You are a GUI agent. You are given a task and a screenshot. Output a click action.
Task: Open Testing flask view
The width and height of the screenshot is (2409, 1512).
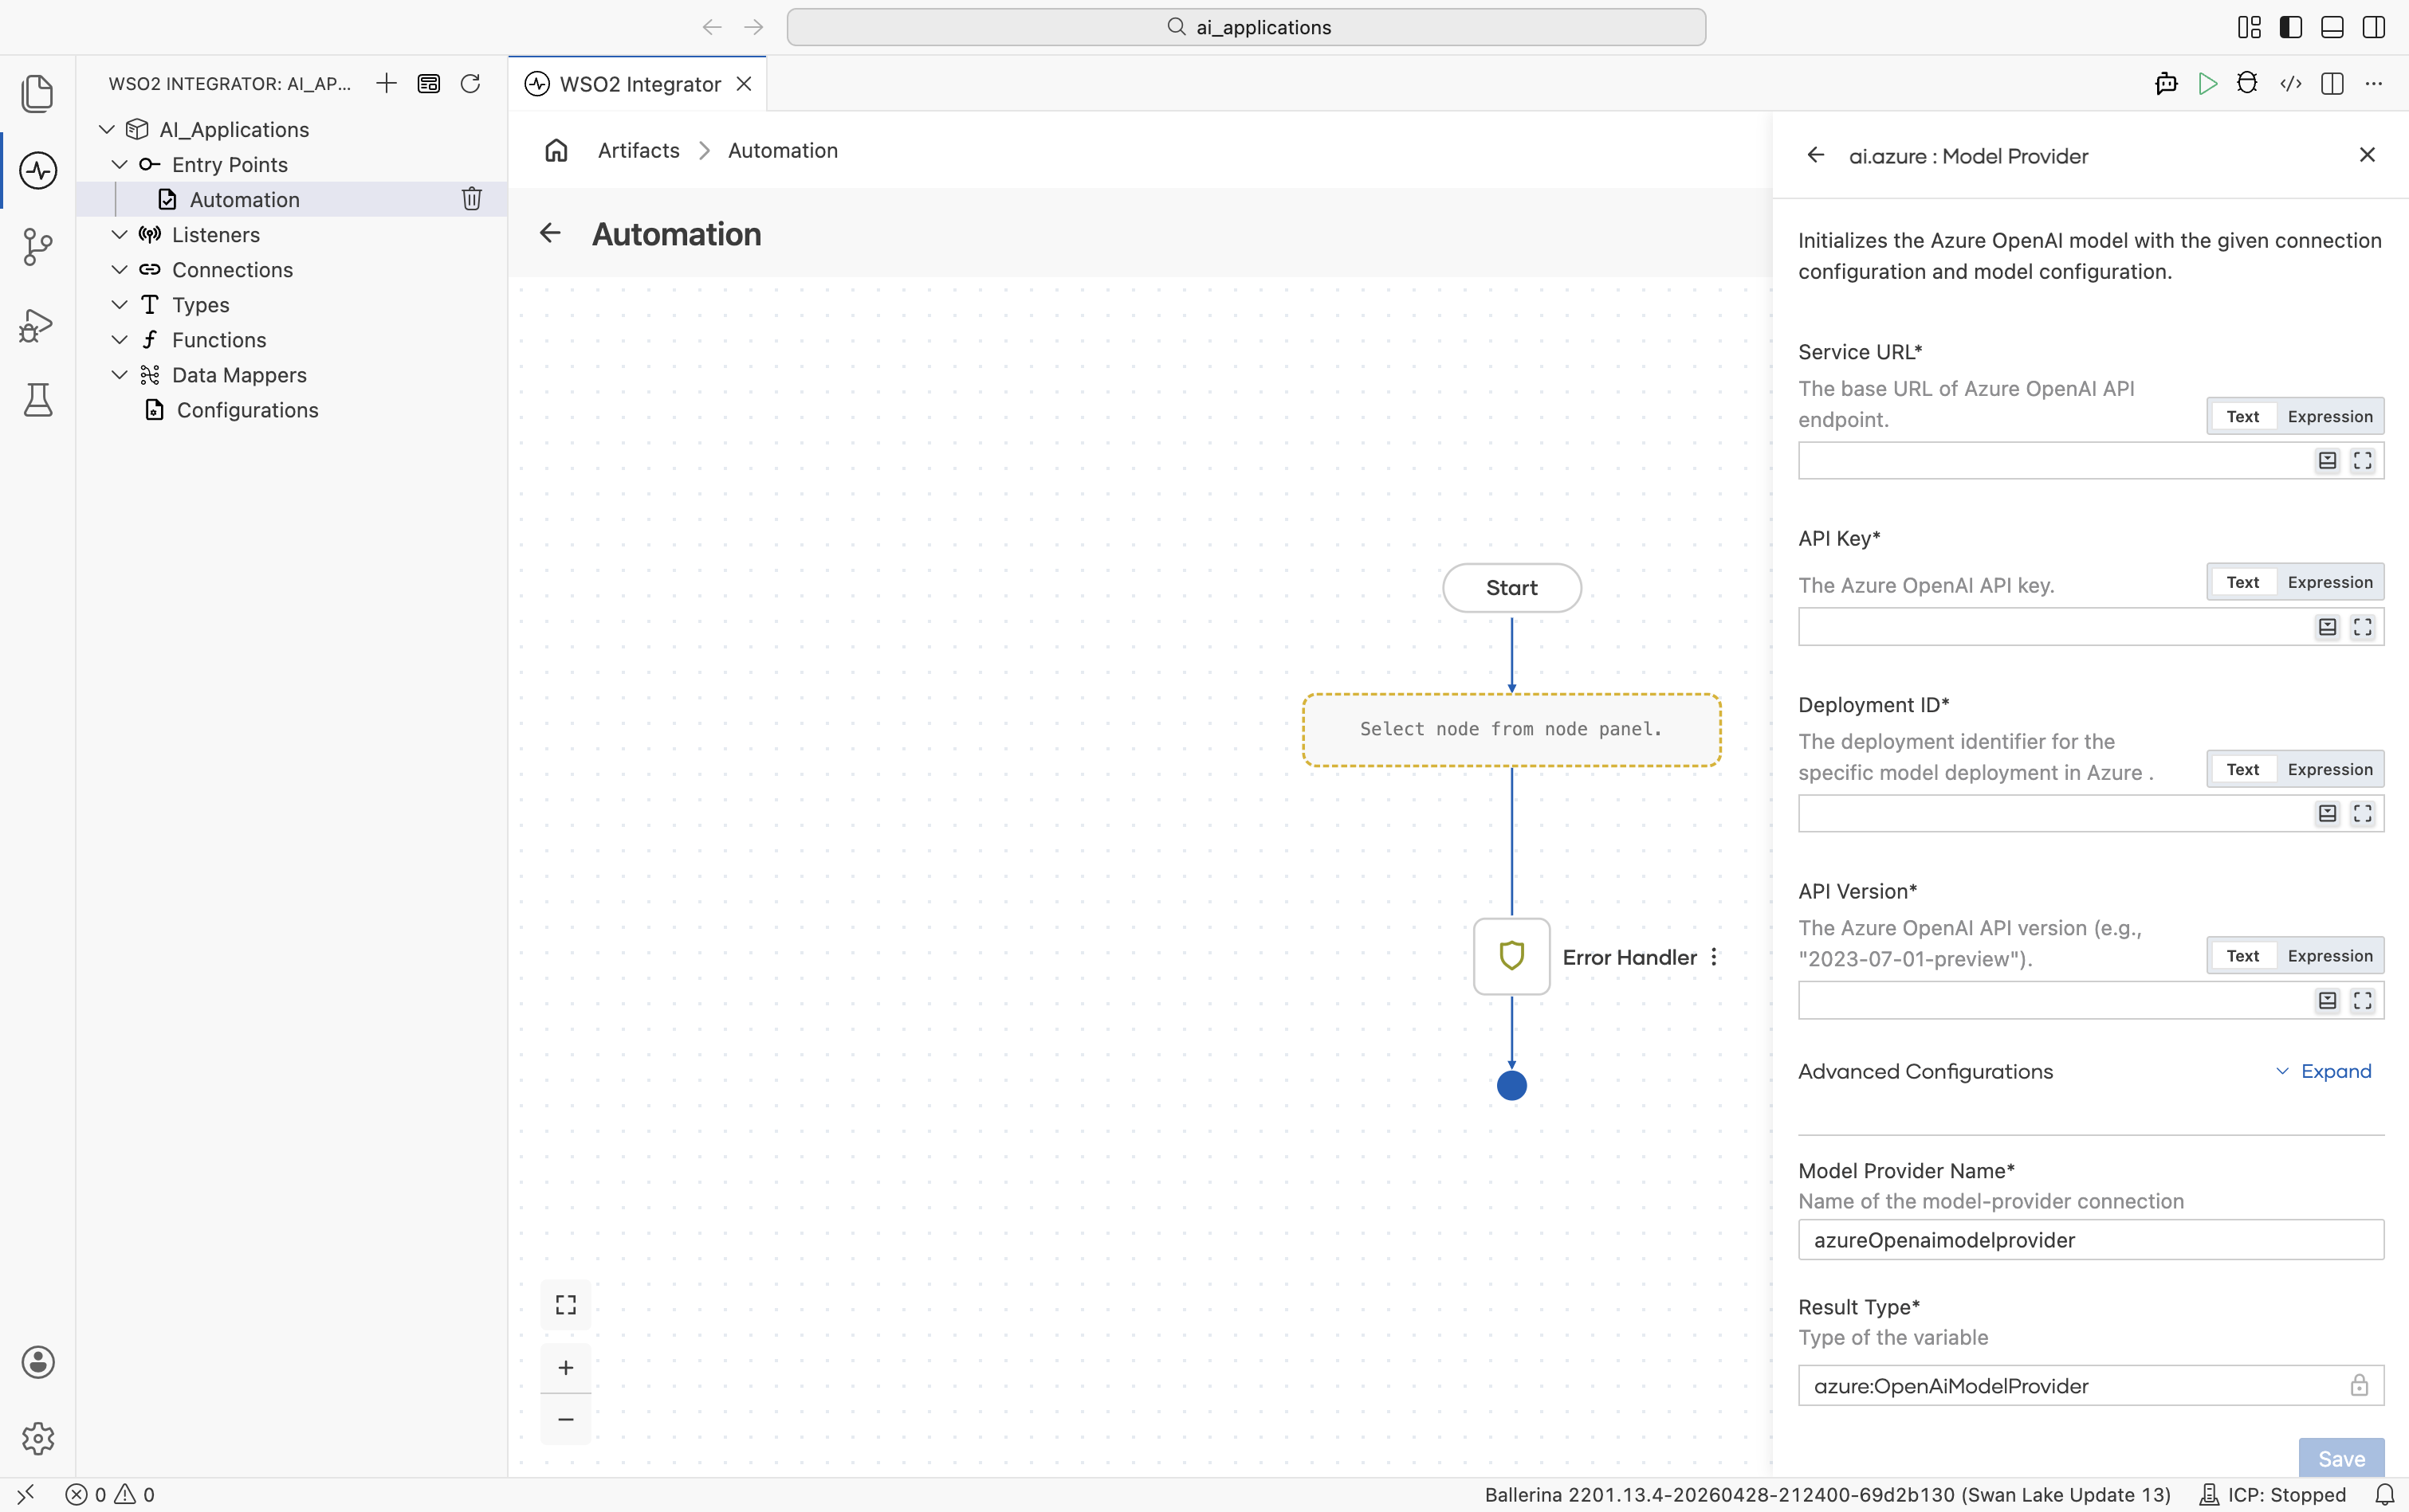(38, 400)
